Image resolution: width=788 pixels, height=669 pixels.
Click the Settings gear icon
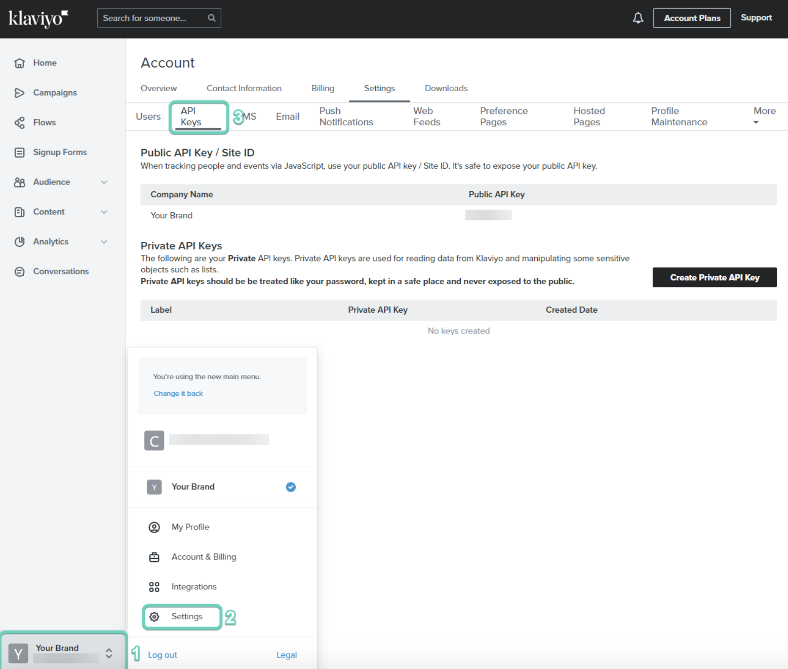pos(154,617)
